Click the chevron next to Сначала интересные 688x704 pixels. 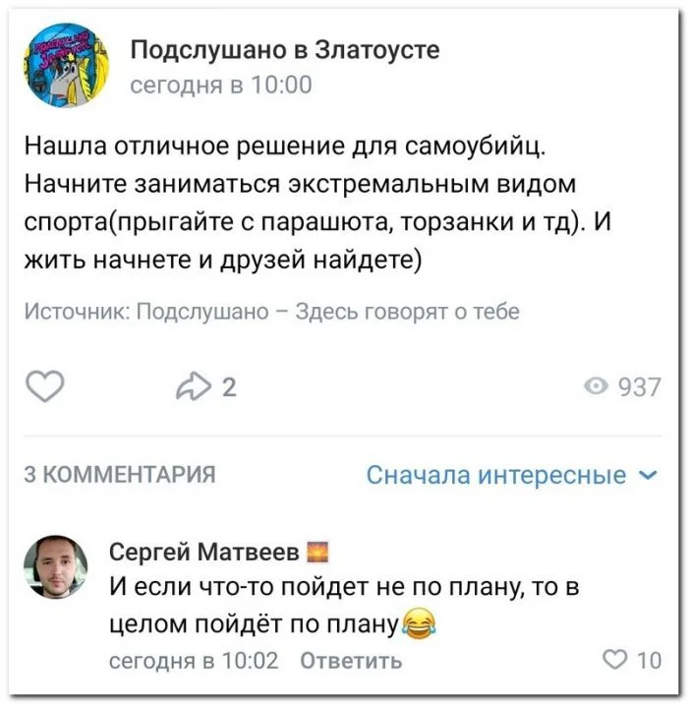tap(647, 476)
